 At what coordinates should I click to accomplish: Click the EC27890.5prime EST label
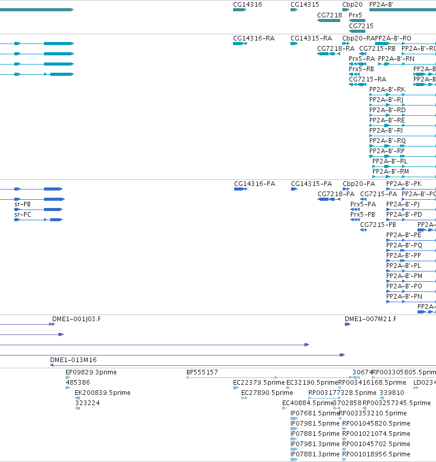[267, 393]
